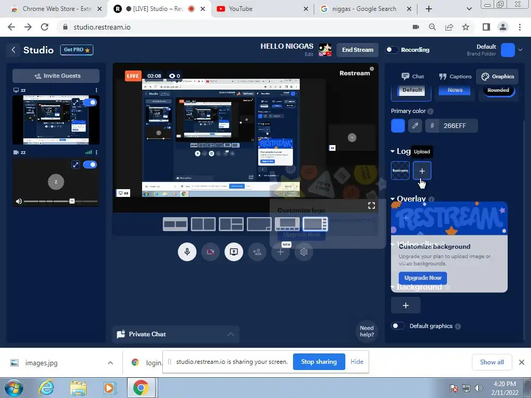Toggle the screen share source on stream
The width and height of the screenshot is (531, 398).
pos(90,102)
